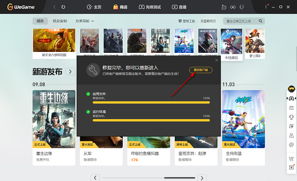
Task: Open the 全民街篮 game card
Action: (244, 128)
